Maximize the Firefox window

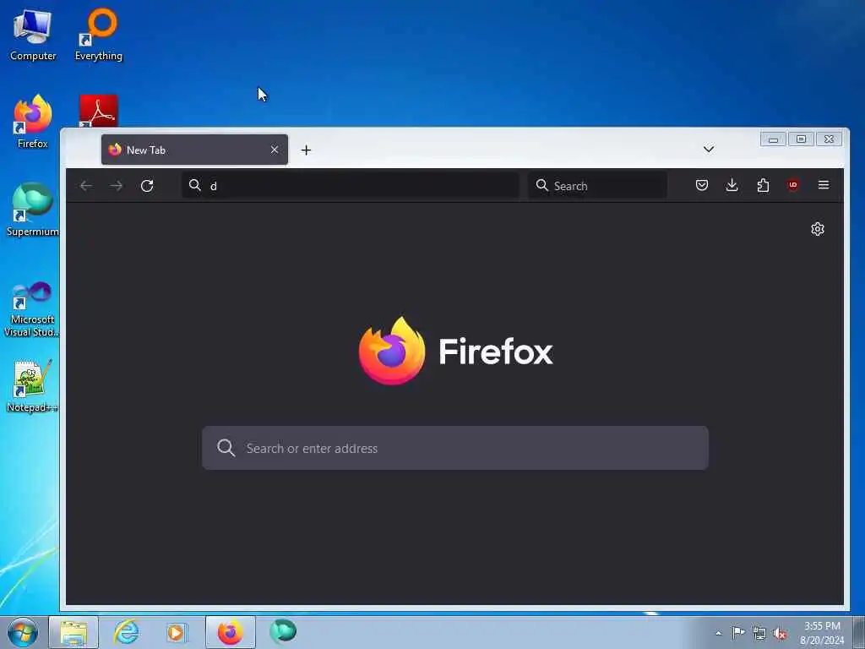(x=801, y=139)
